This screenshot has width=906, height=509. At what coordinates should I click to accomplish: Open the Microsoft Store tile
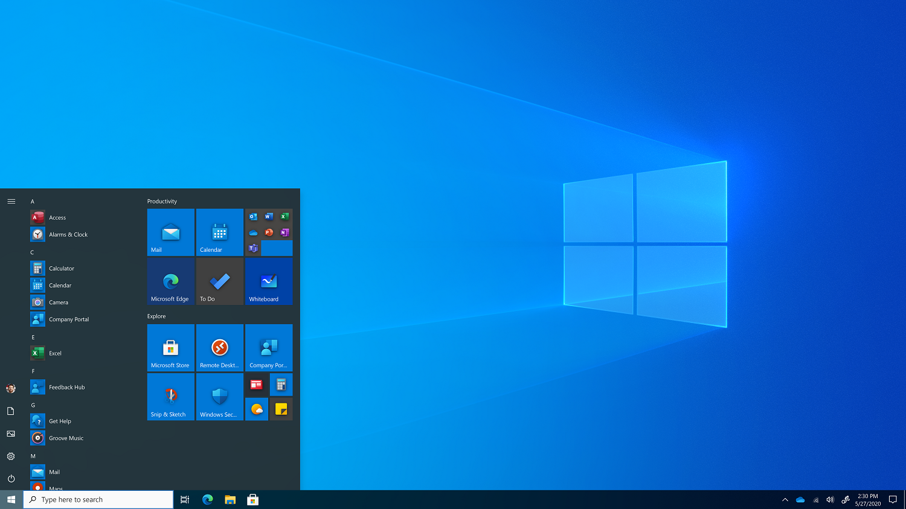(x=171, y=348)
